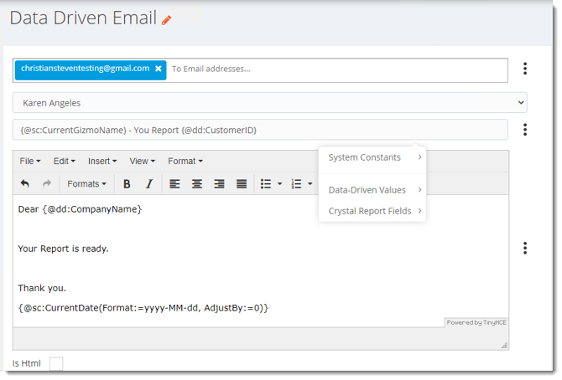Toggle italic formatting

coord(149,184)
